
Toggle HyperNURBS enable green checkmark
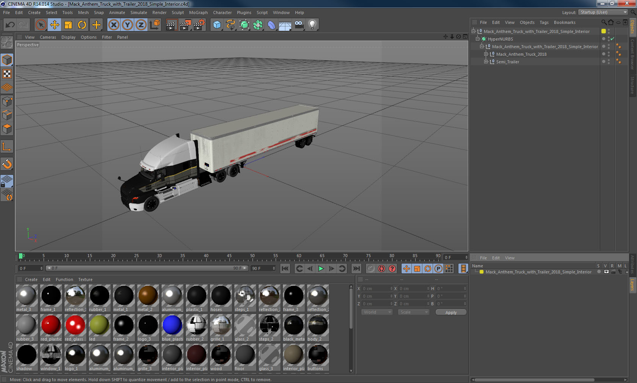pos(612,39)
